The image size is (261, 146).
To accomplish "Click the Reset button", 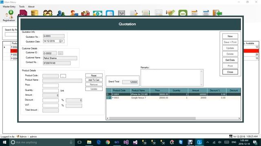I will point(94,75).
